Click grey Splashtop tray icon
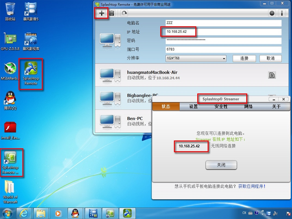The height and width of the screenshot is (219, 292). coord(275,213)
